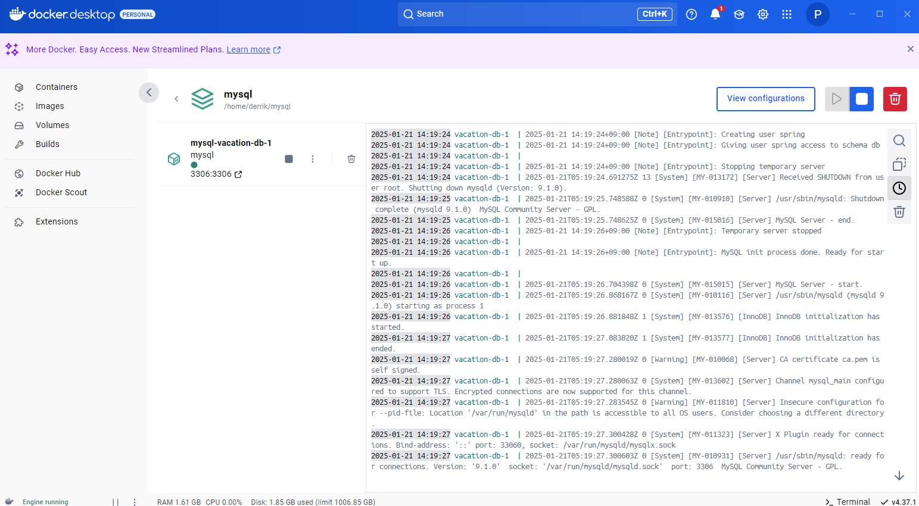Open the Terminal panel
This screenshot has width=919, height=506.
click(x=848, y=502)
